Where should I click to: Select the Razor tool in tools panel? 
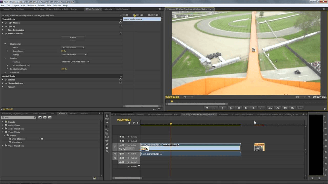point(107,134)
